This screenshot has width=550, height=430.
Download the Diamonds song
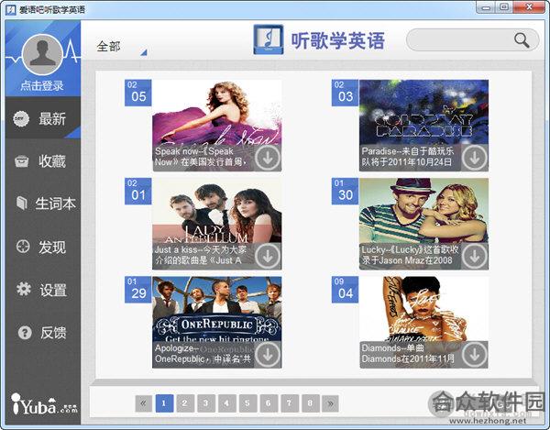tap(474, 355)
